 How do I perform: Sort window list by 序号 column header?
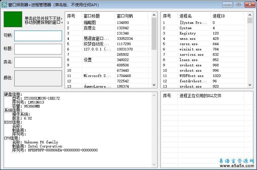point(73,16)
